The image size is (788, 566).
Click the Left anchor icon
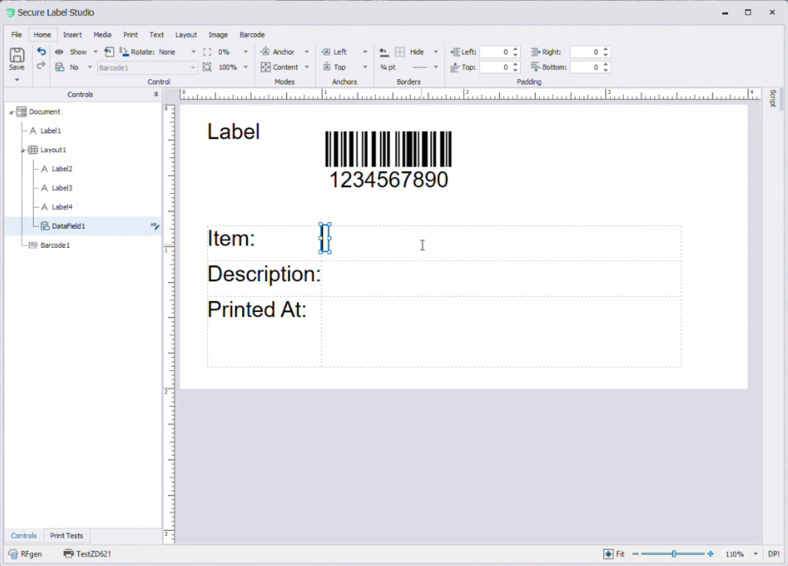(x=326, y=52)
